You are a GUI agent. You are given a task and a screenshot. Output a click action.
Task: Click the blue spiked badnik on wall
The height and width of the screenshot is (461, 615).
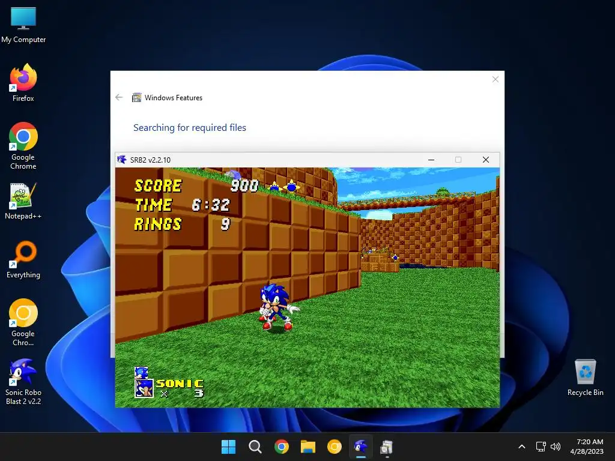291,187
